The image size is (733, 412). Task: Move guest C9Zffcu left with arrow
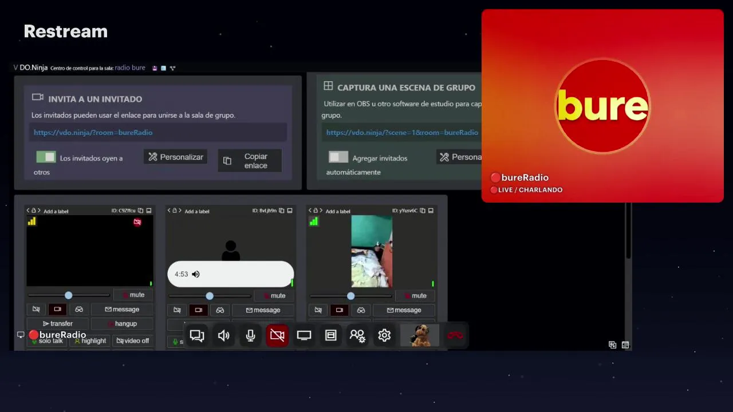(x=28, y=211)
